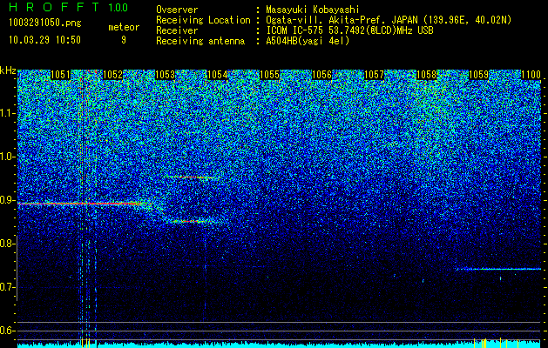This screenshot has width=548, height=348.
Task: Click the 0.6 frequency axis label
Action: (x=7, y=331)
